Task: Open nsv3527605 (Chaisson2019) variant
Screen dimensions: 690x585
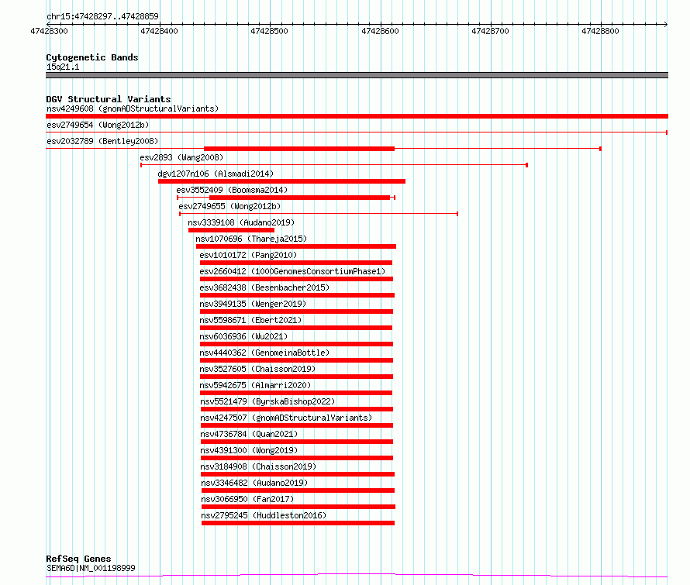Action: click(258, 369)
